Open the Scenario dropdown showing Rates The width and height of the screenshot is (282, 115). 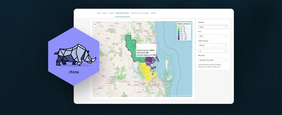click(213, 27)
